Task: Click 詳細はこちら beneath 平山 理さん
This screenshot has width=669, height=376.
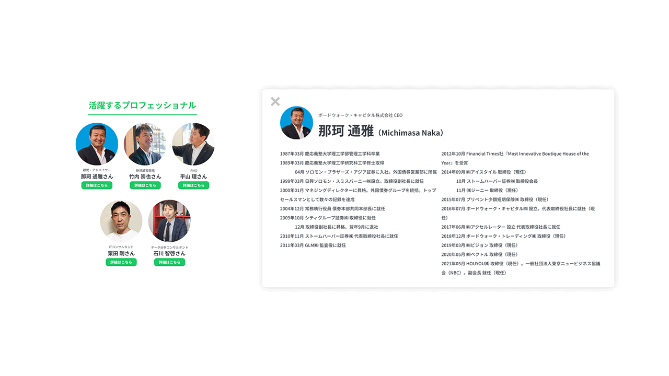Action: coord(193,185)
